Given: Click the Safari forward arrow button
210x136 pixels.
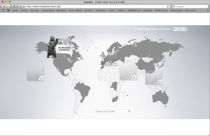Looking at the screenshot, I should 8,6.
